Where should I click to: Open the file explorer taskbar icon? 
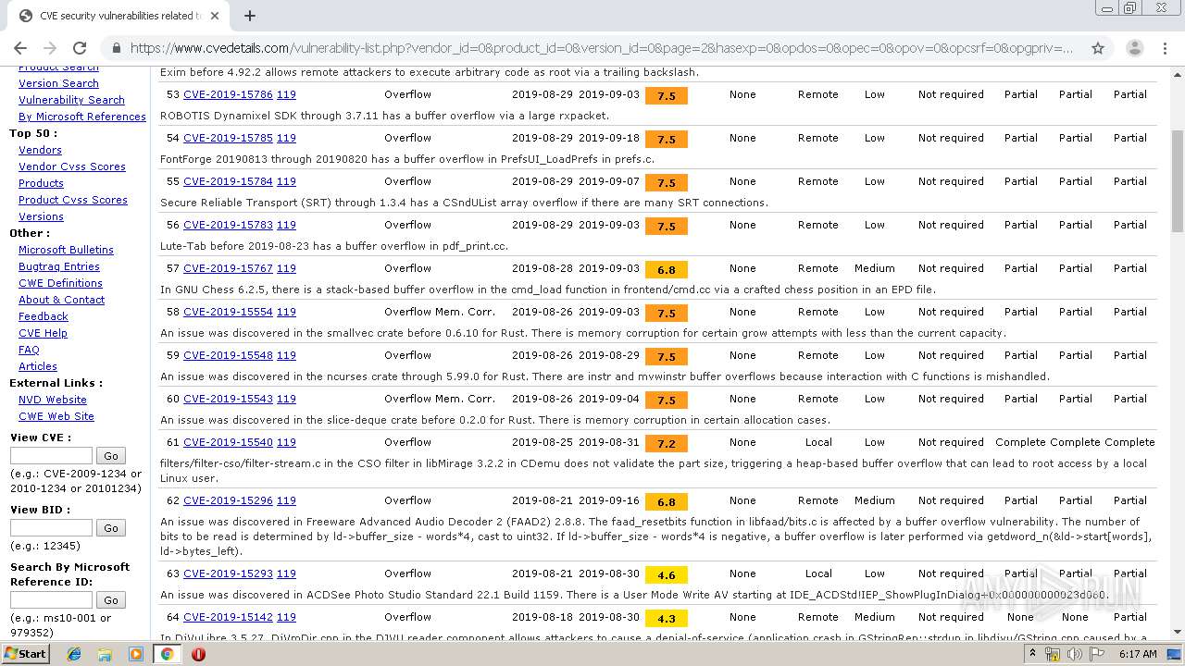pyautogui.click(x=105, y=654)
